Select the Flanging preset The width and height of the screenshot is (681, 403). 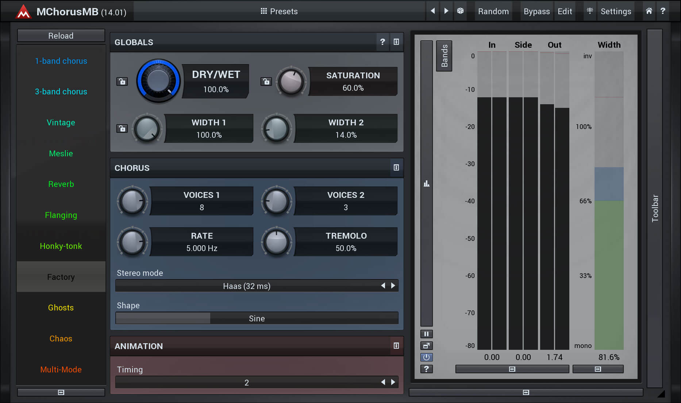tap(61, 215)
